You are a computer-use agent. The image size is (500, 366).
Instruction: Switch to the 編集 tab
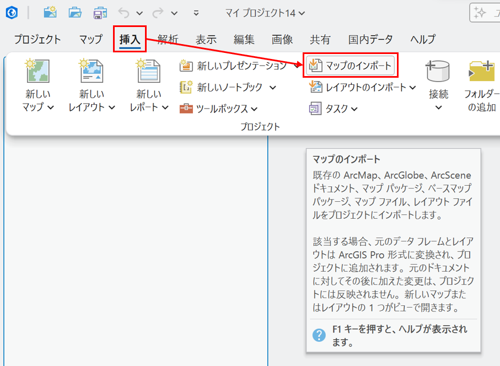click(244, 39)
